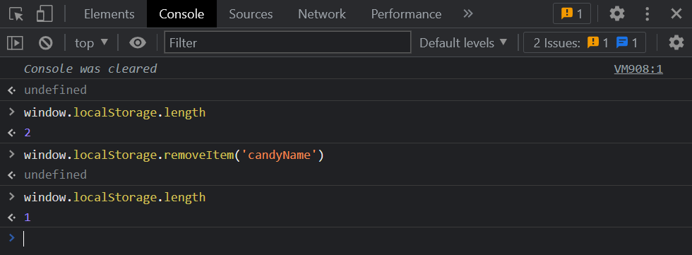
Task: Toggle the console sidebar panel icon
Action: pyautogui.click(x=15, y=43)
